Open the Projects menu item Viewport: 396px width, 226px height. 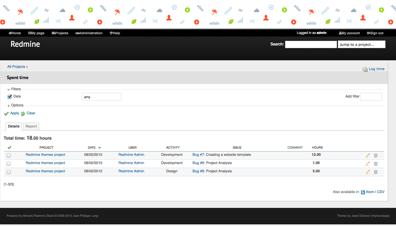(60, 33)
